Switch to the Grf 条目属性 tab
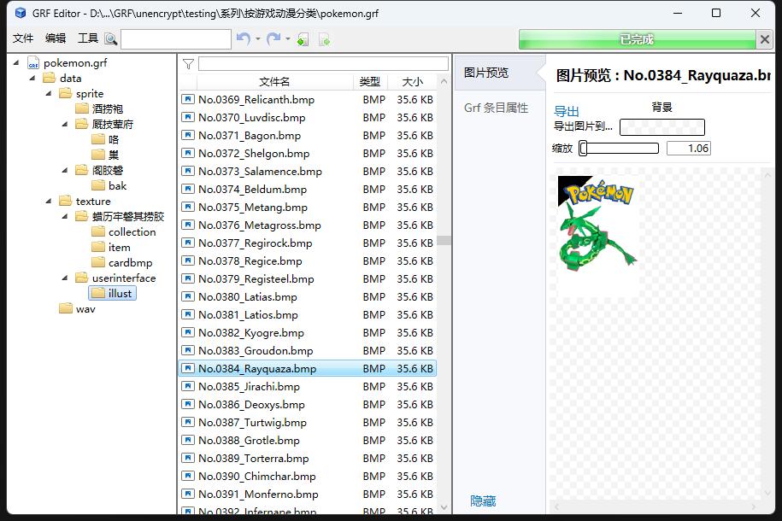The height and width of the screenshot is (521, 782). pyautogui.click(x=497, y=108)
